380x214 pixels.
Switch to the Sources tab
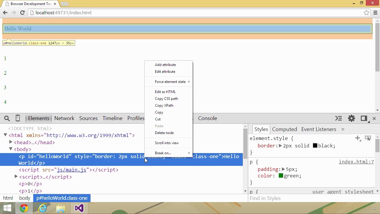[x=88, y=118]
